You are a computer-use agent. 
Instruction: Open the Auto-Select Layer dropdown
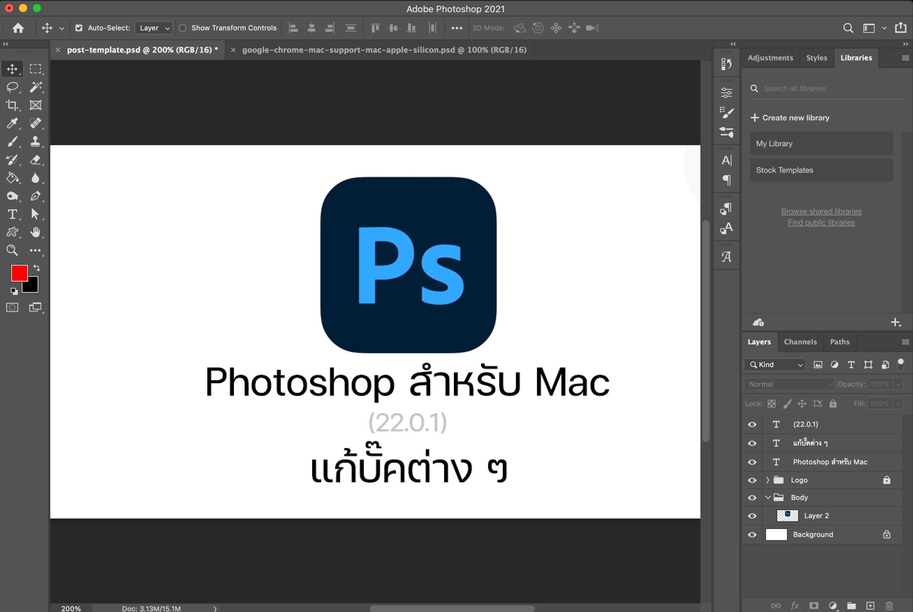154,28
